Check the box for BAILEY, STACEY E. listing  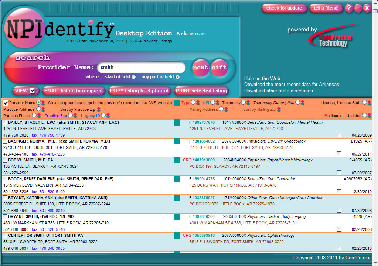click(5, 122)
